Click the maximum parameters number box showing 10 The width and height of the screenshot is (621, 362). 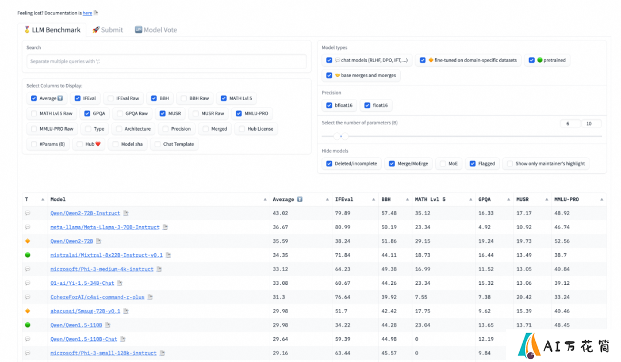tap(591, 124)
